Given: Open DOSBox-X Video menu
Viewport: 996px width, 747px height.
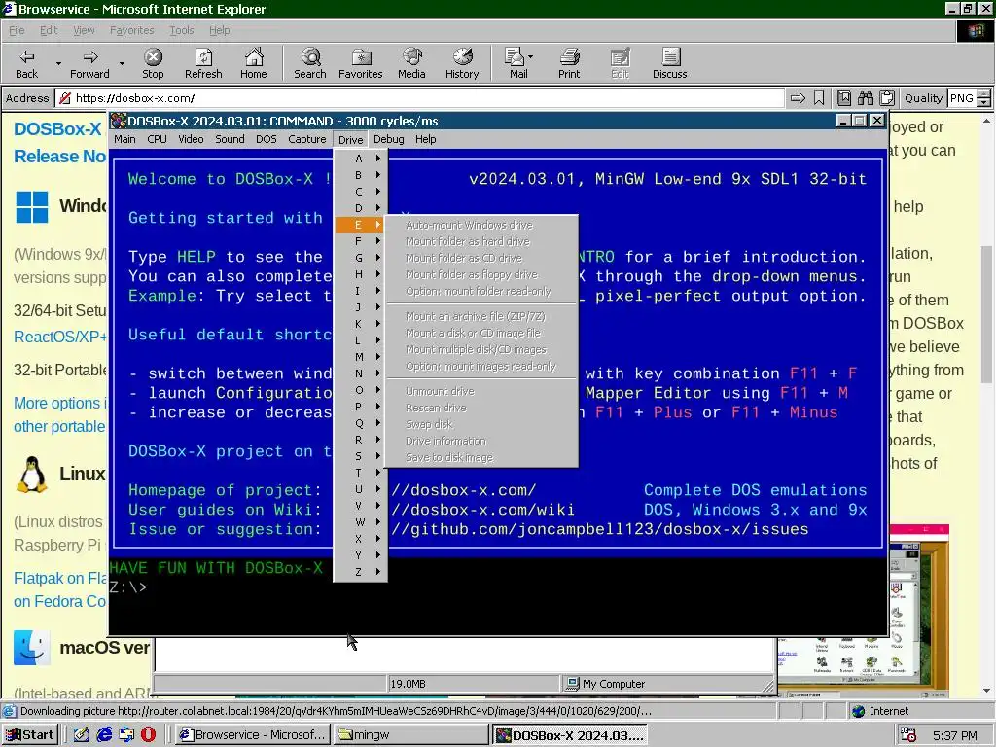Looking at the screenshot, I should coord(191,139).
